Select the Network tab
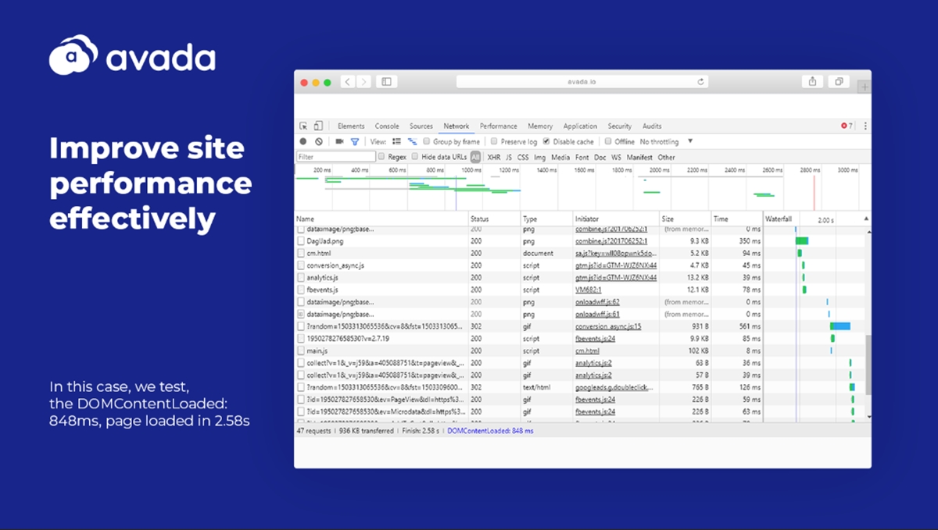This screenshot has height=530, width=938. 456,126
